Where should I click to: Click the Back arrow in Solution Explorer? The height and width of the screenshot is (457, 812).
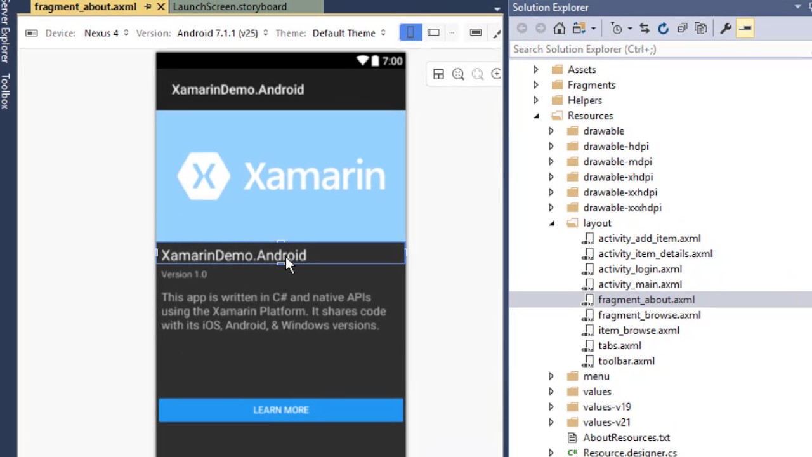pyautogui.click(x=522, y=29)
